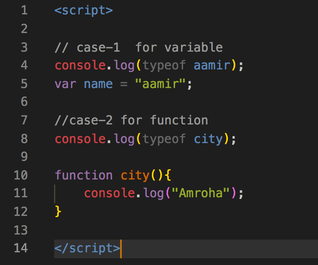
Task: Click 'log' on line 4
Action: (124, 66)
